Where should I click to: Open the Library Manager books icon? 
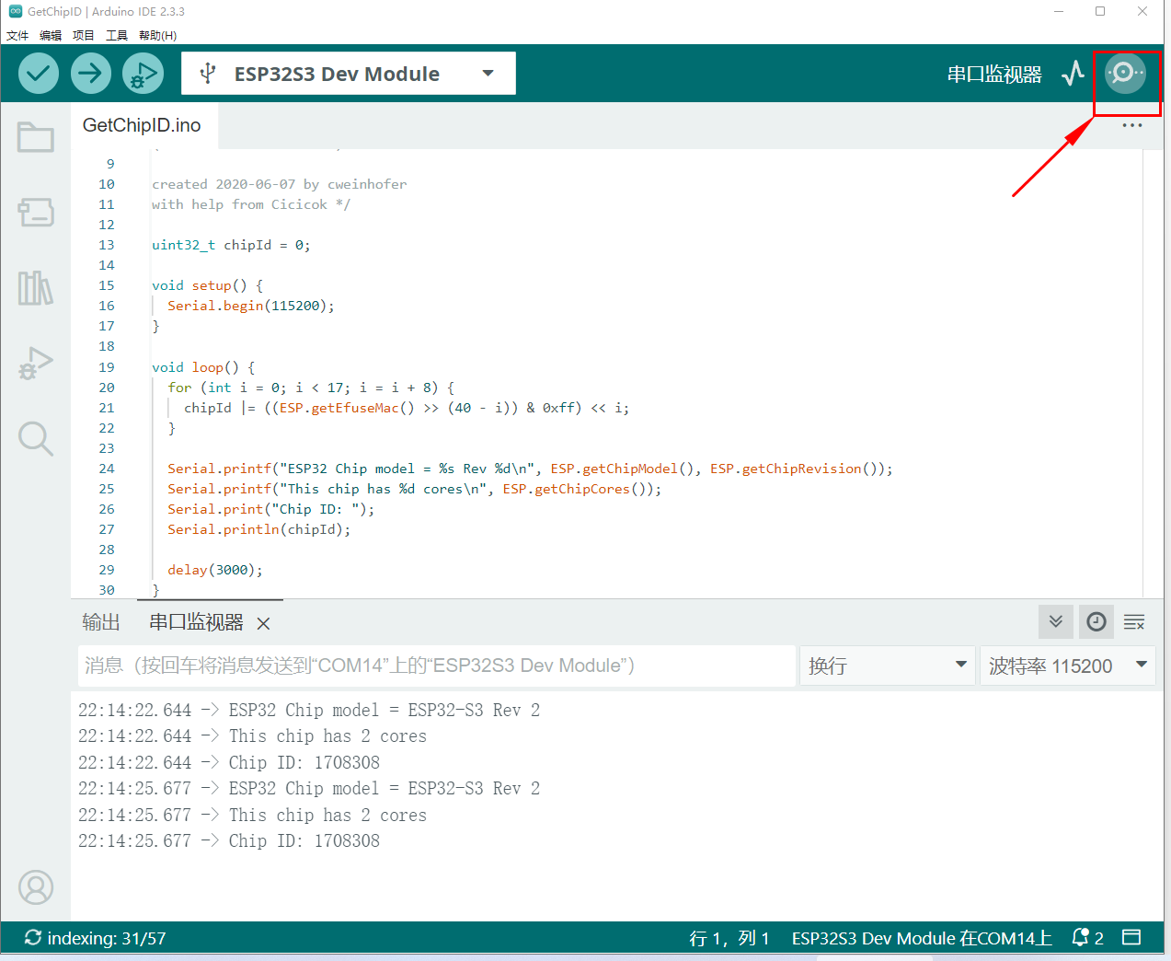(36, 288)
